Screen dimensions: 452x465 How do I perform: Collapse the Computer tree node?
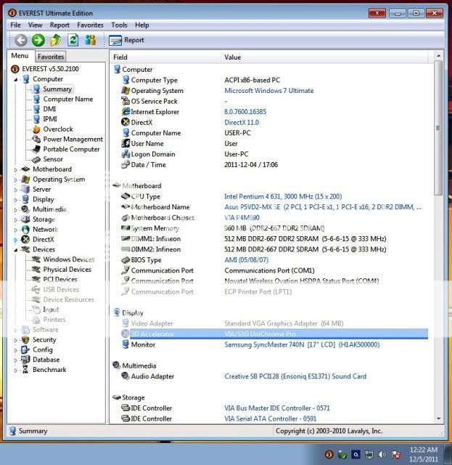[x=16, y=79]
